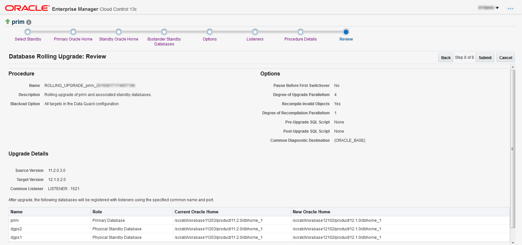Go to Bystander Standby Databases step link

click(x=164, y=41)
